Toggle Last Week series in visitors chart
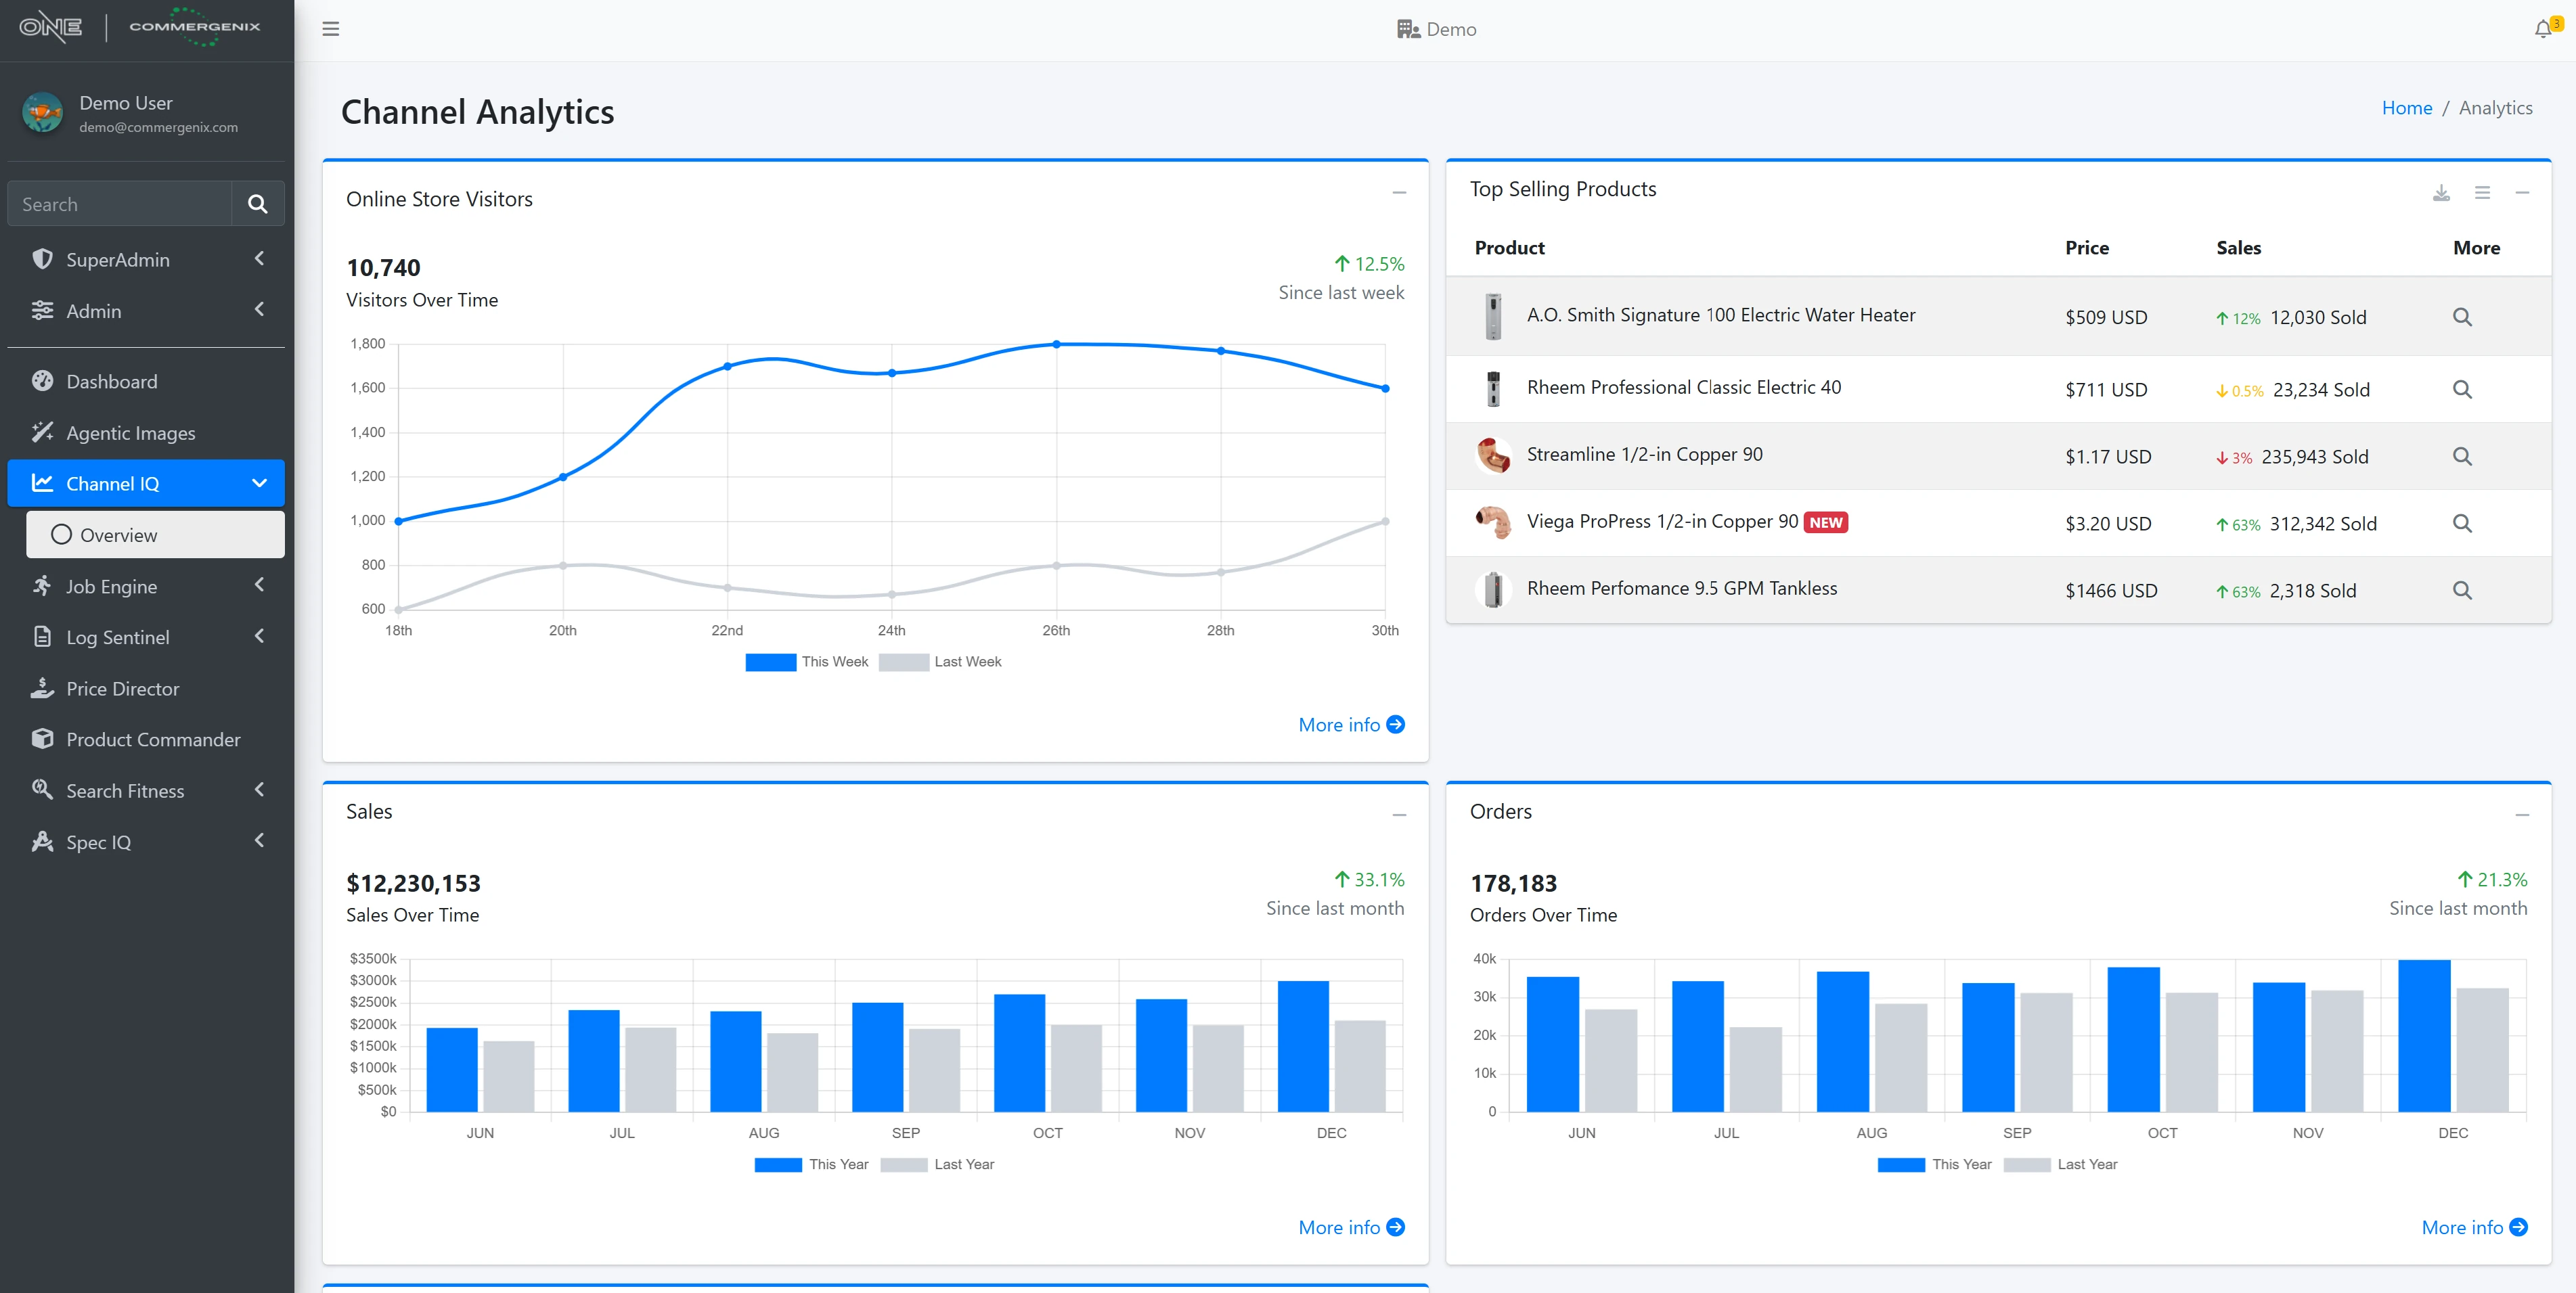 (x=940, y=662)
